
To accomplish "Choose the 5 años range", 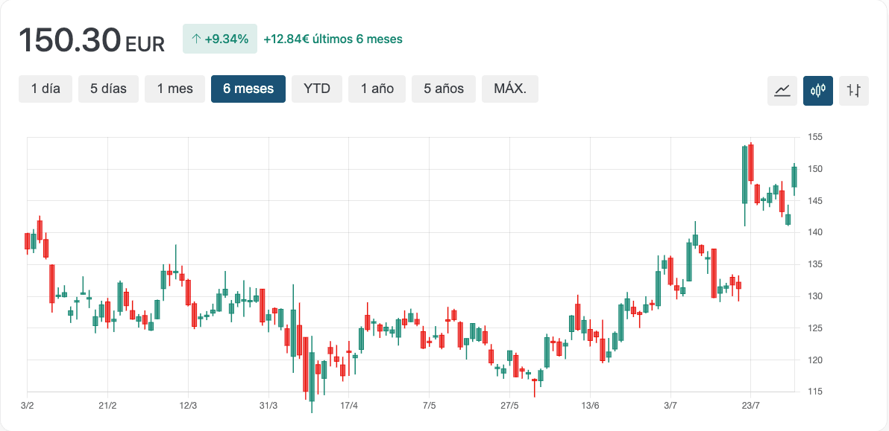I will (444, 89).
